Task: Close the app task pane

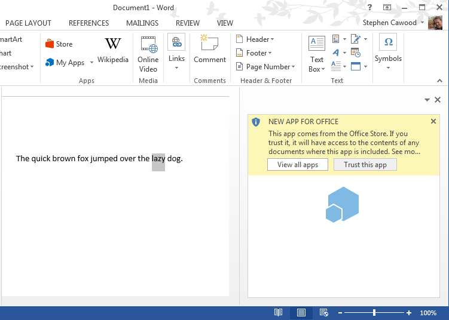Action: [438, 100]
